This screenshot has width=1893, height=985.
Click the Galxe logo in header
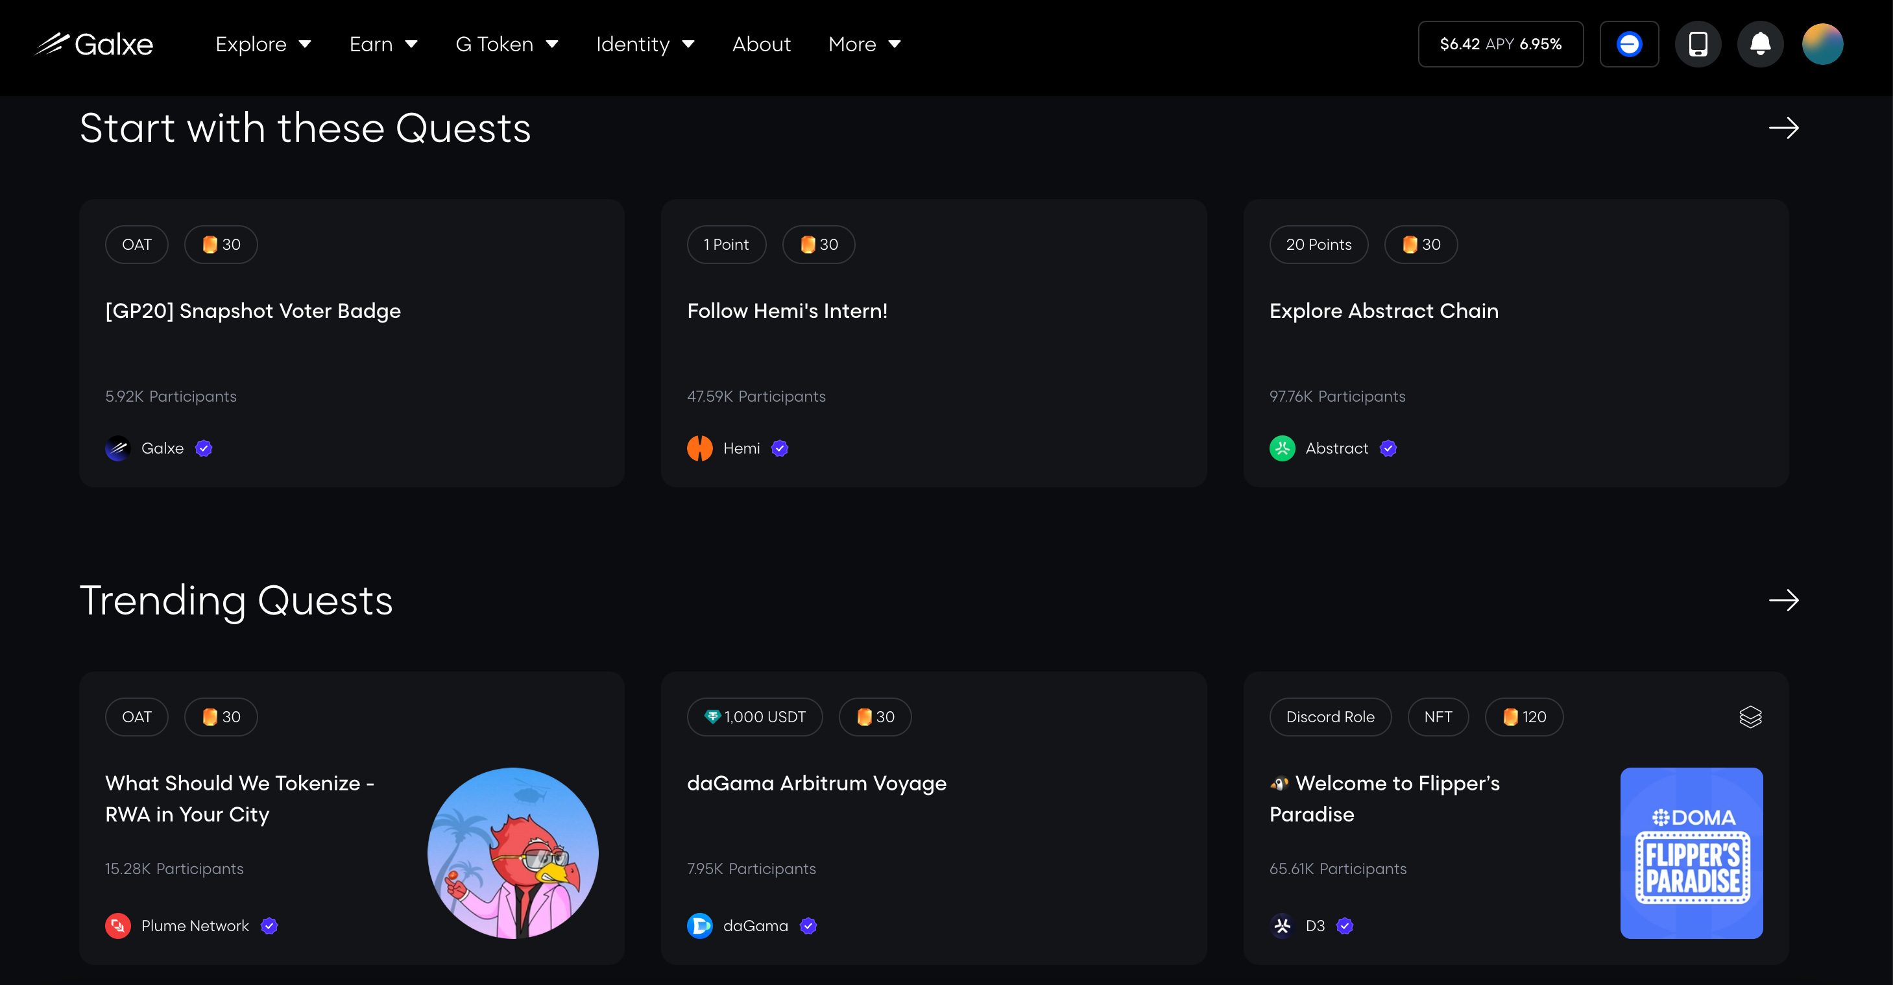94,44
